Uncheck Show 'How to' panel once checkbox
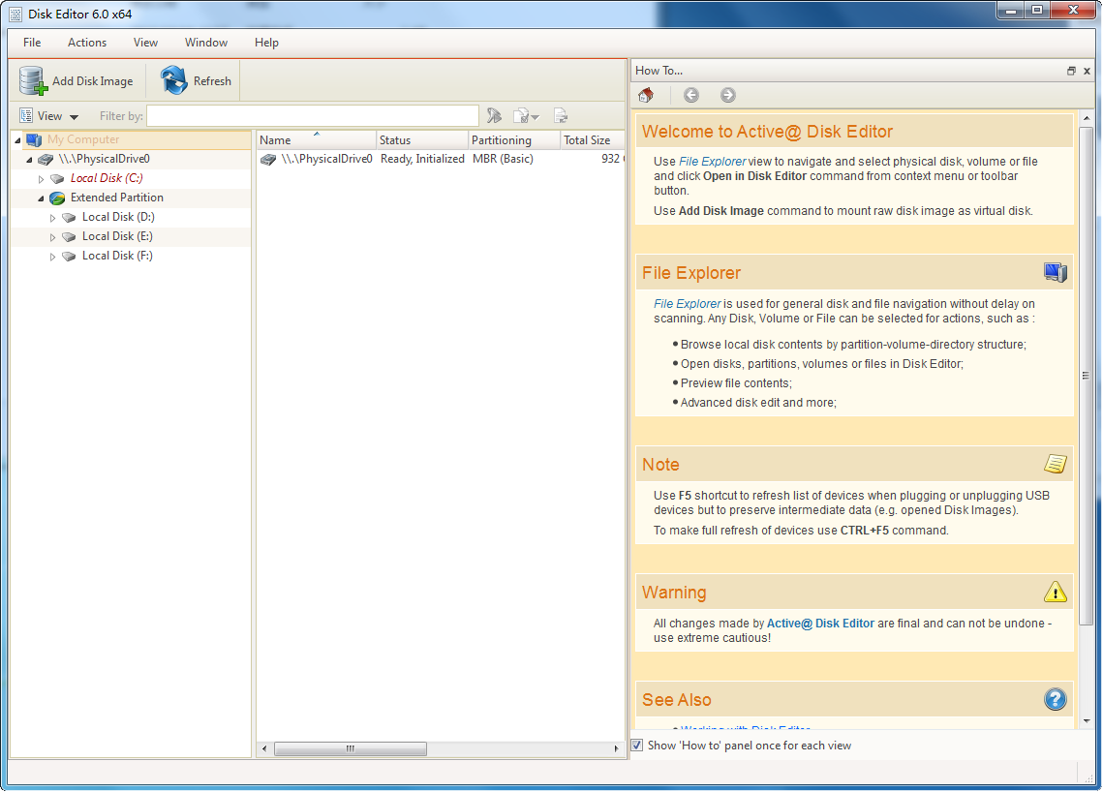This screenshot has height=792, width=1103. coord(637,746)
